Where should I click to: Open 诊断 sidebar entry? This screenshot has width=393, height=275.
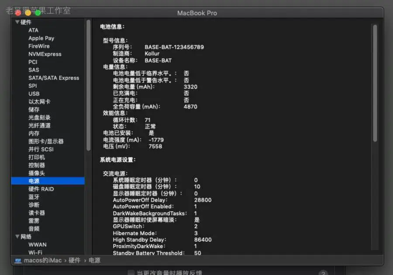tap(34, 205)
